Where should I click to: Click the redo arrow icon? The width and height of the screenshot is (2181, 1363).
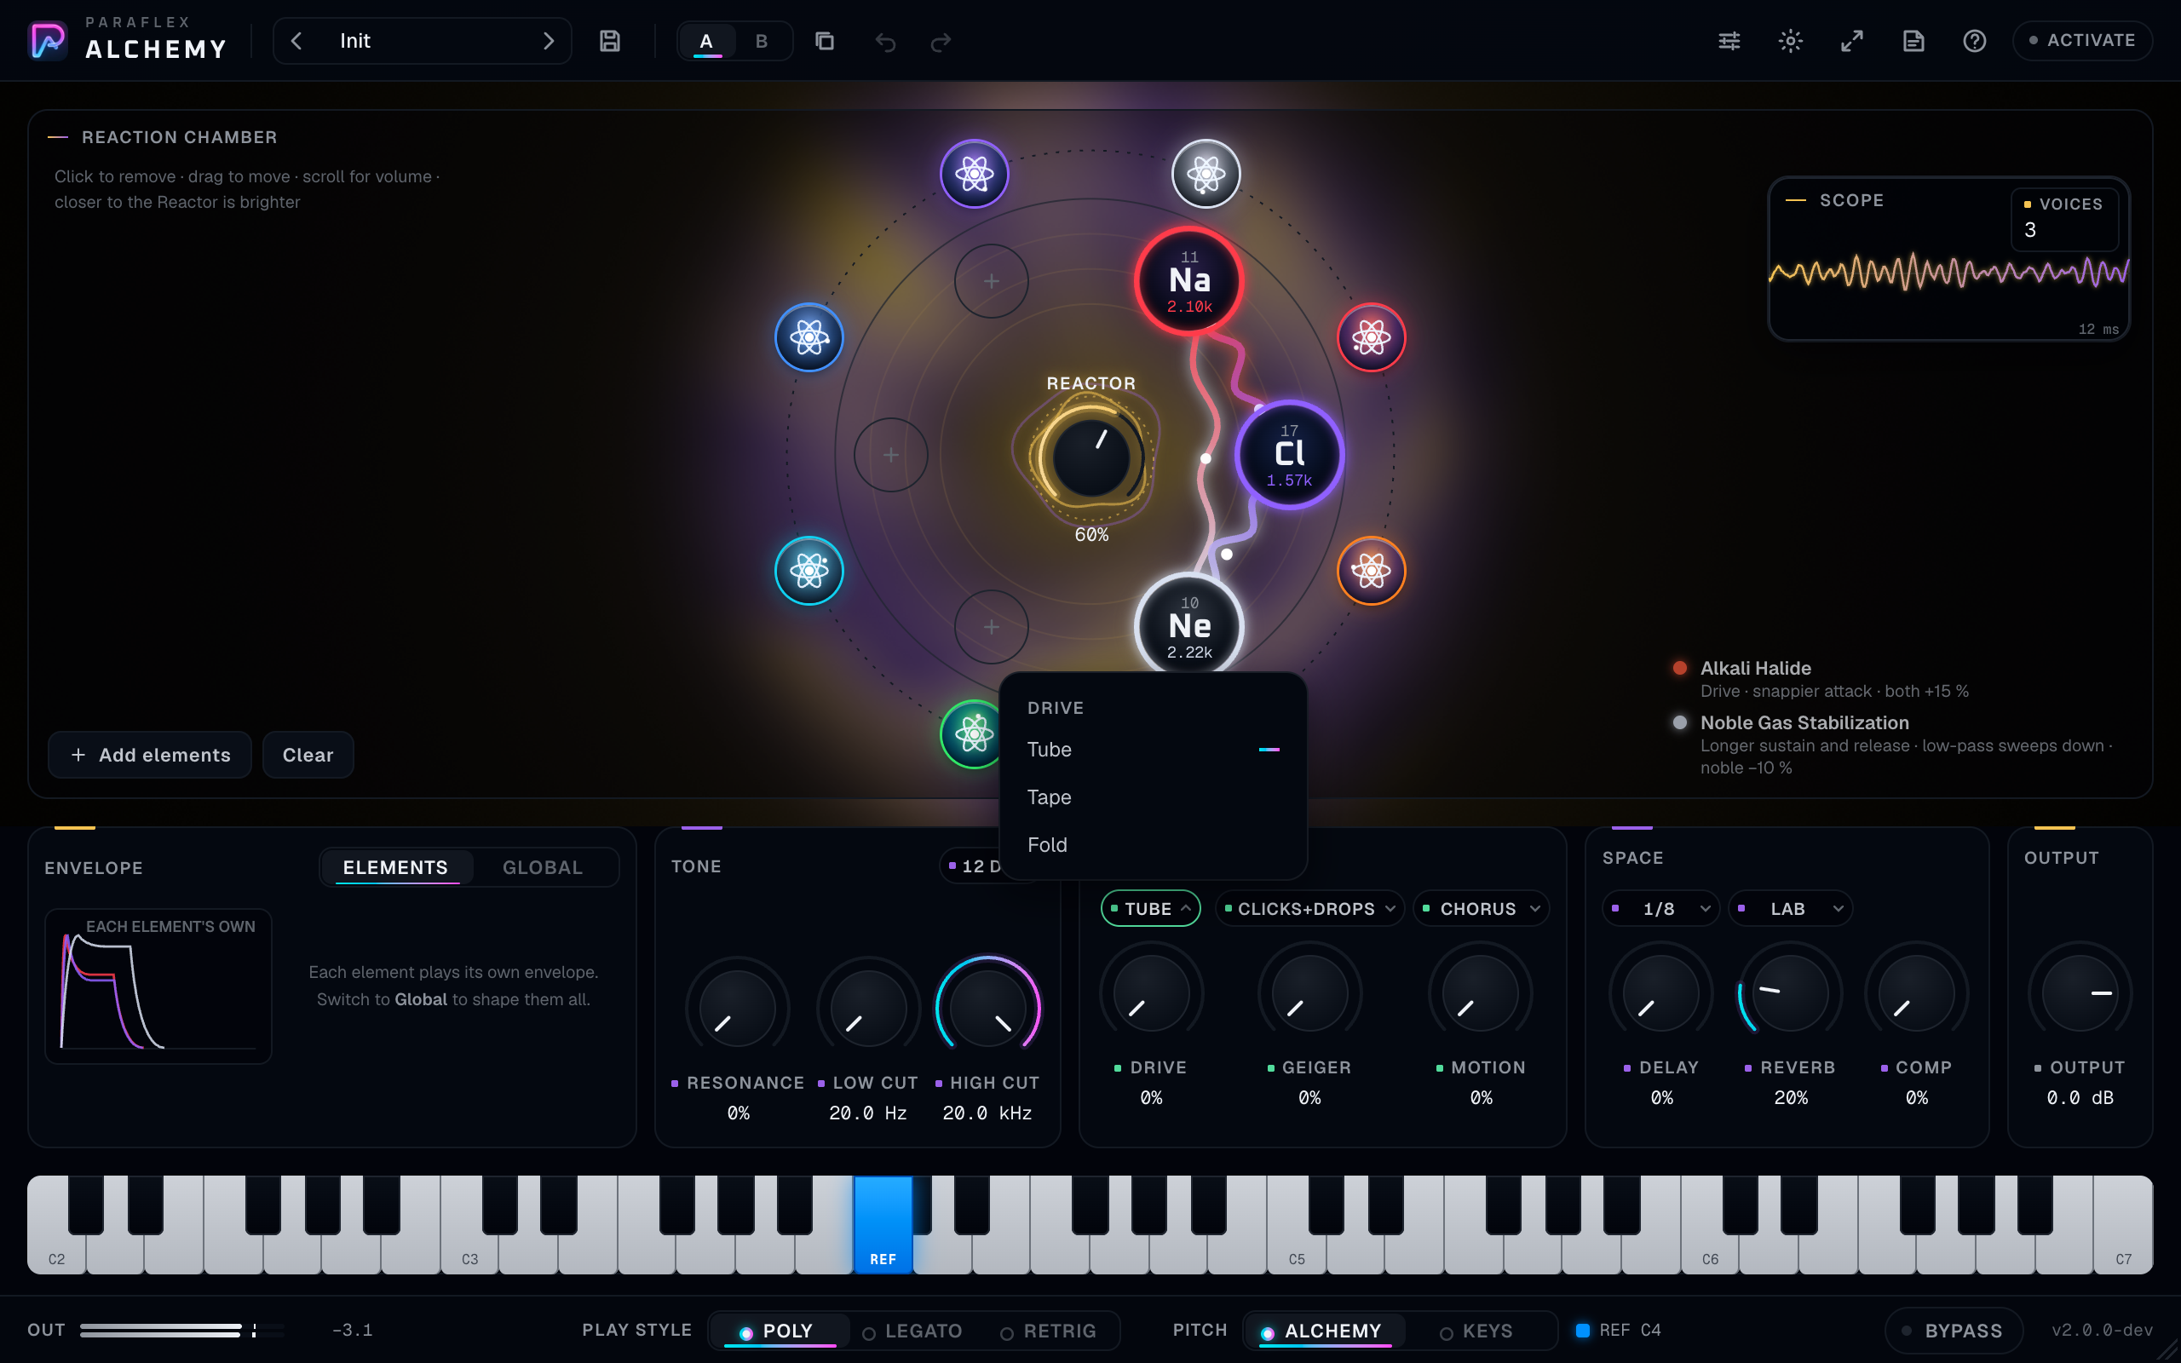[x=941, y=42]
